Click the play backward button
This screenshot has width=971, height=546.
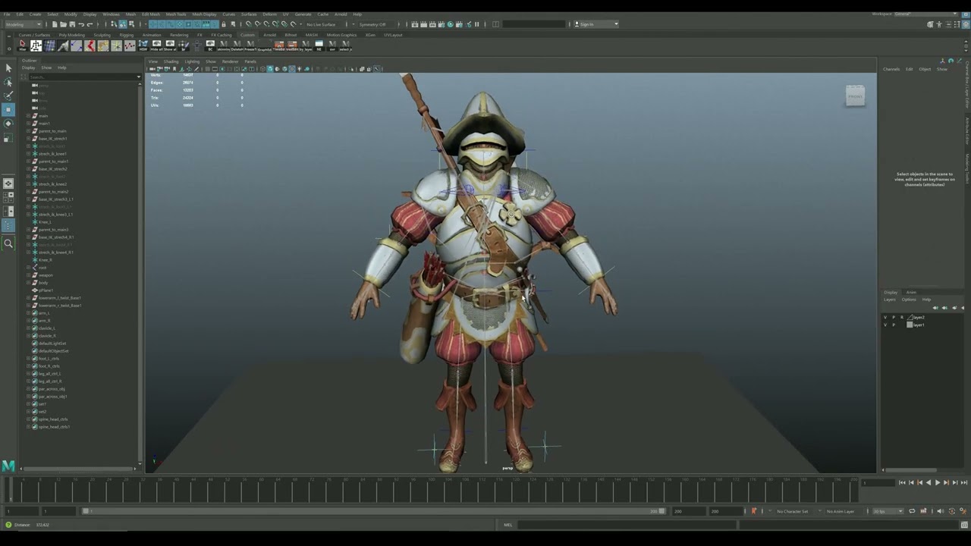929,482
